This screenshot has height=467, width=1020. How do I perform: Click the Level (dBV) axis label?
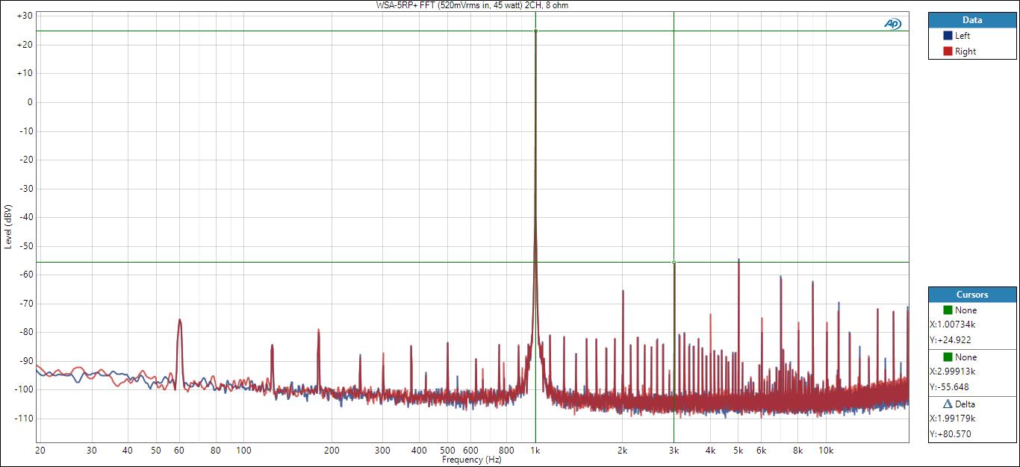7,226
